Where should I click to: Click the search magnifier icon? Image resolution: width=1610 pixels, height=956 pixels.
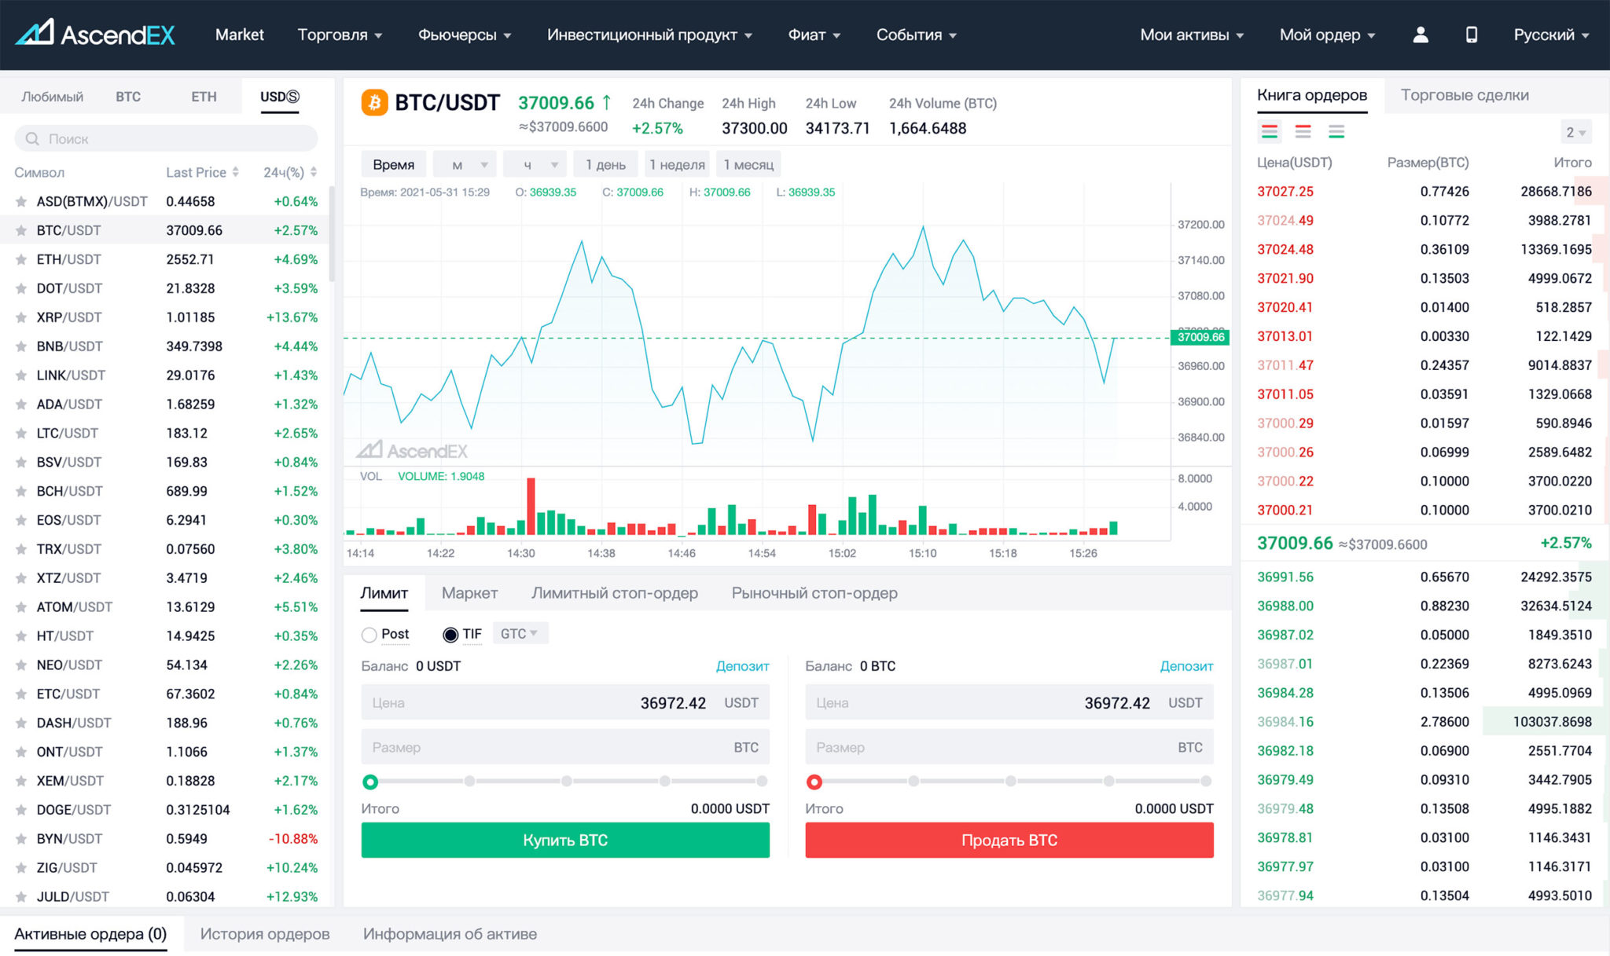[32, 139]
